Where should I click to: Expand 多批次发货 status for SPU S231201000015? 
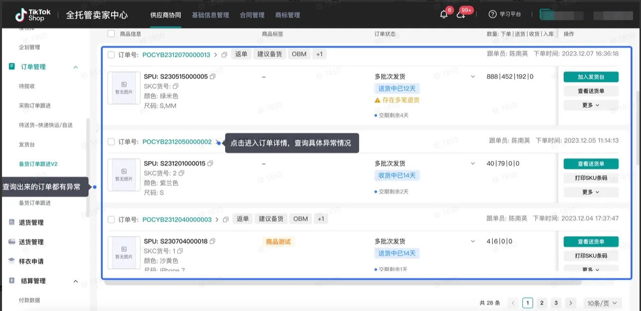pyautogui.click(x=473, y=163)
